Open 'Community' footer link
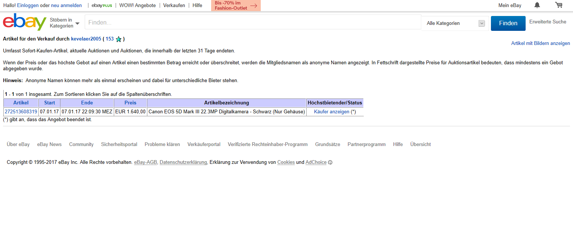This screenshot has width=573, height=243. [81, 145]
